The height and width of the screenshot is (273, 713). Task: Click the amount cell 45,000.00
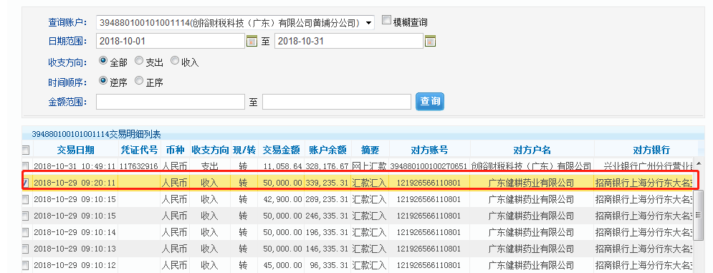[x=282, y=265]
